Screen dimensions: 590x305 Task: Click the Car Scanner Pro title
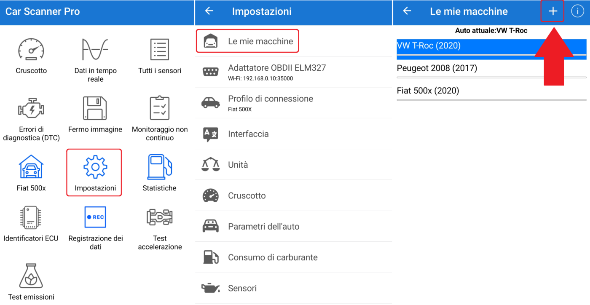[43, 11]
